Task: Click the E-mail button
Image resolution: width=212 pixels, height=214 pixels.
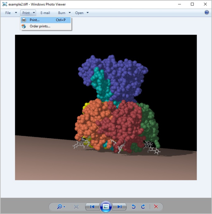Action: [x=45, y=13]
